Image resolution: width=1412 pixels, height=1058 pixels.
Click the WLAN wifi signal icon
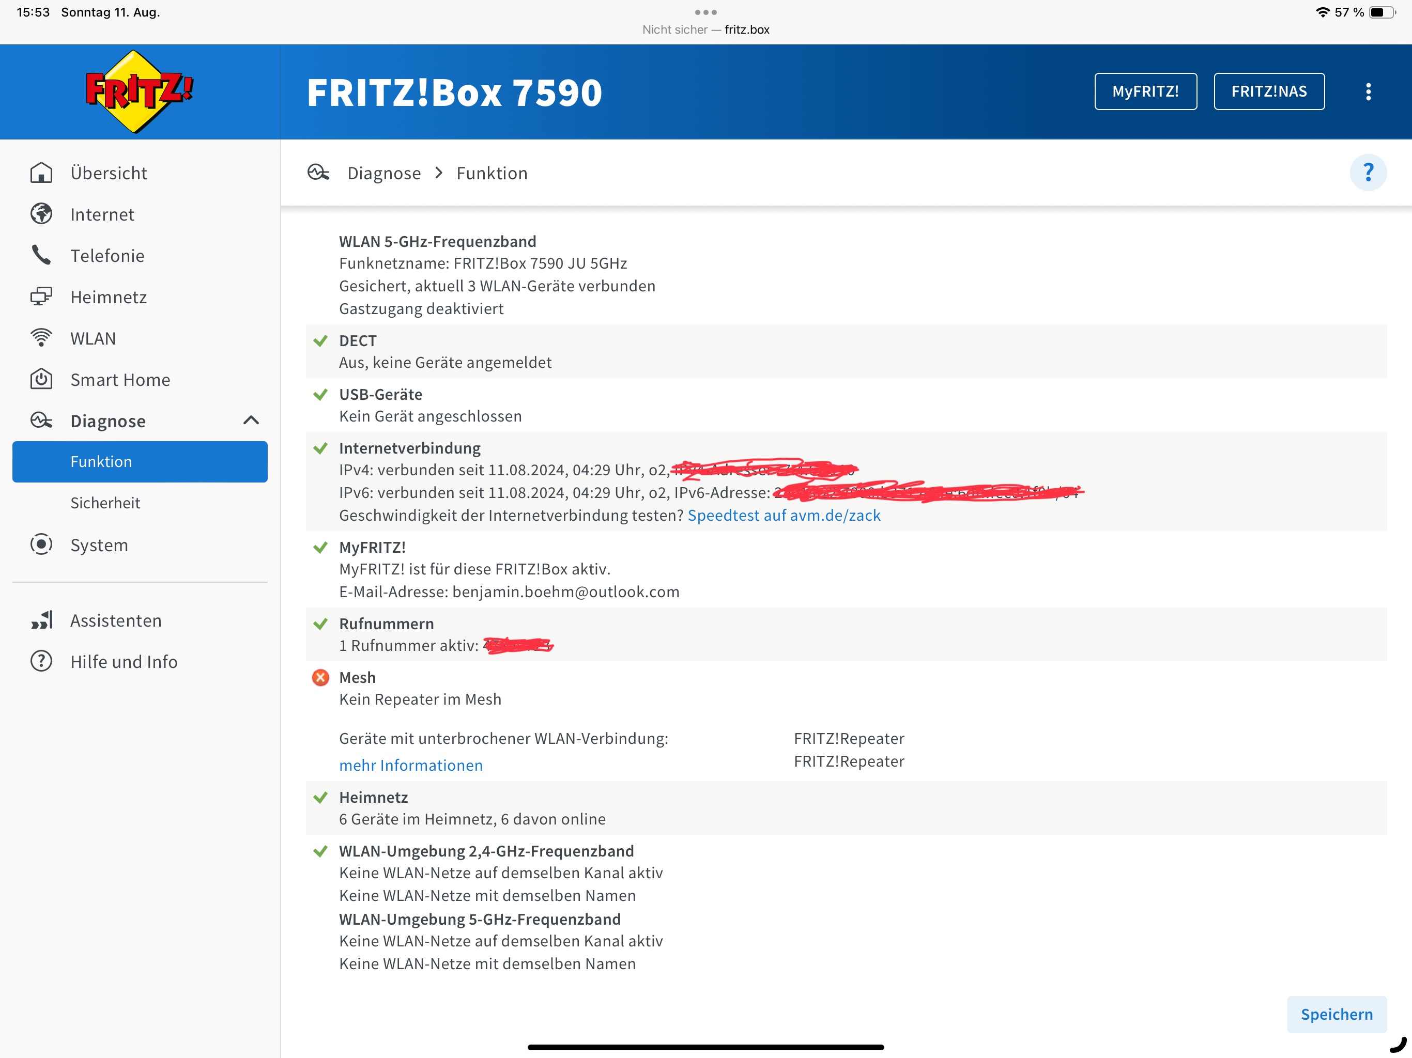pyautogui.click(x=41, y=338)
